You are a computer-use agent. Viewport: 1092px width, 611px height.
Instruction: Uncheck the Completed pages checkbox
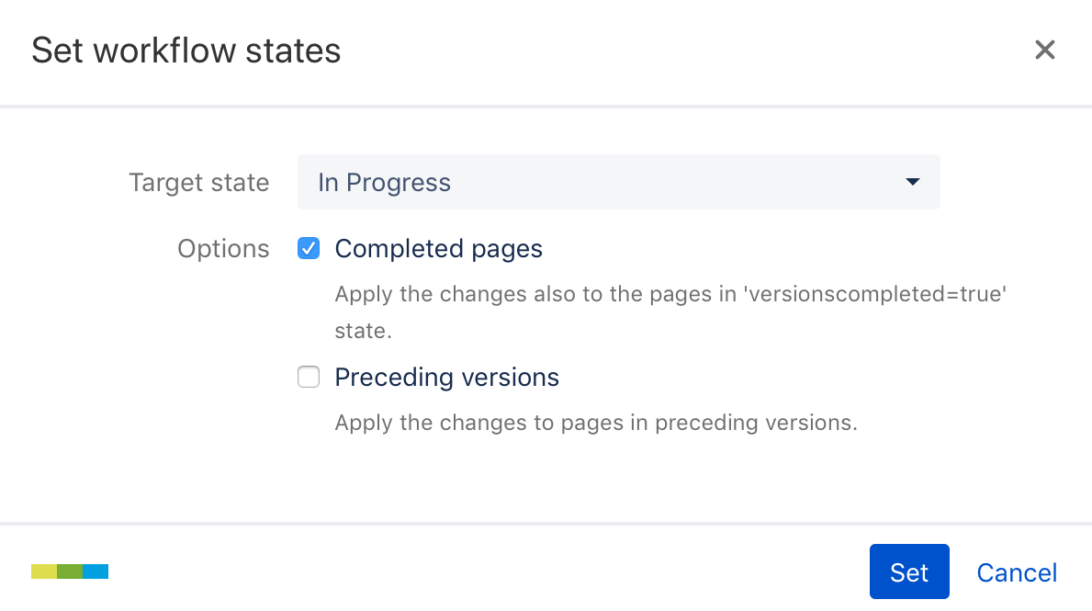(x=309, y=248)
